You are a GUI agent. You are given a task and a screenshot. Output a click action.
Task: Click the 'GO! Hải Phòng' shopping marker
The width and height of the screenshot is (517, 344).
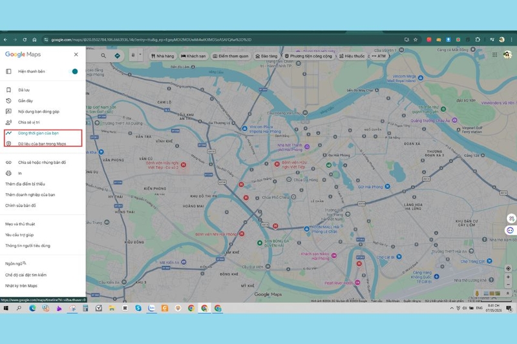point(388,187)
